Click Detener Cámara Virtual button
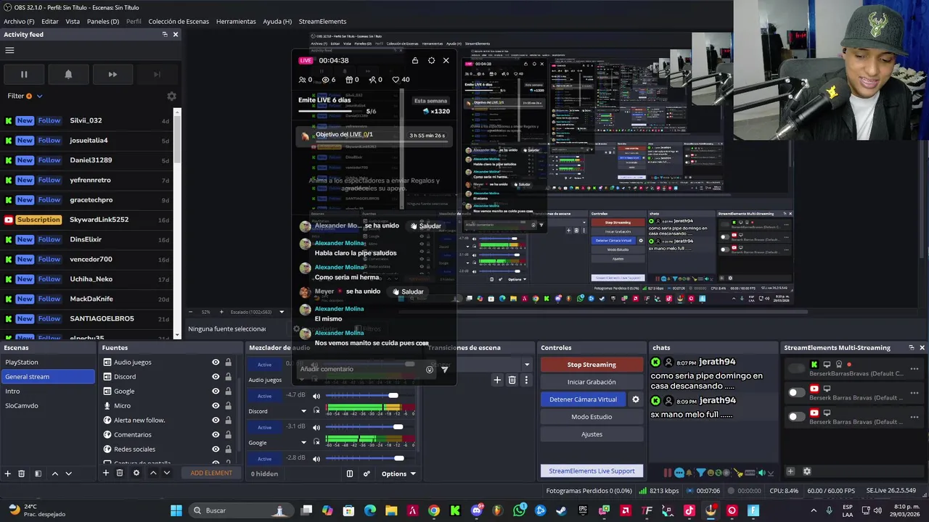 click(x=583, y=399)
